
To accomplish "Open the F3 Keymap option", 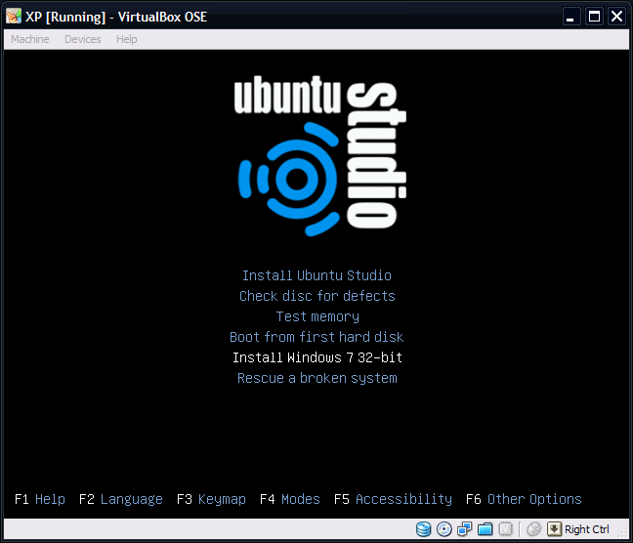I will tap(212, 499).
